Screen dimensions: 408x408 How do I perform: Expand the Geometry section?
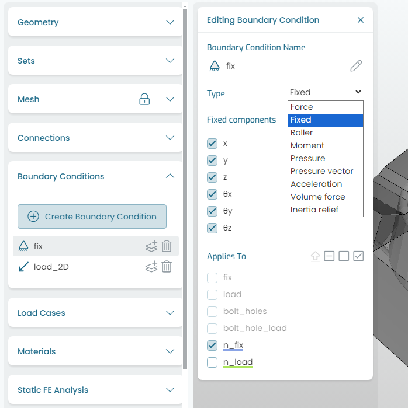(x=170, y=22)
